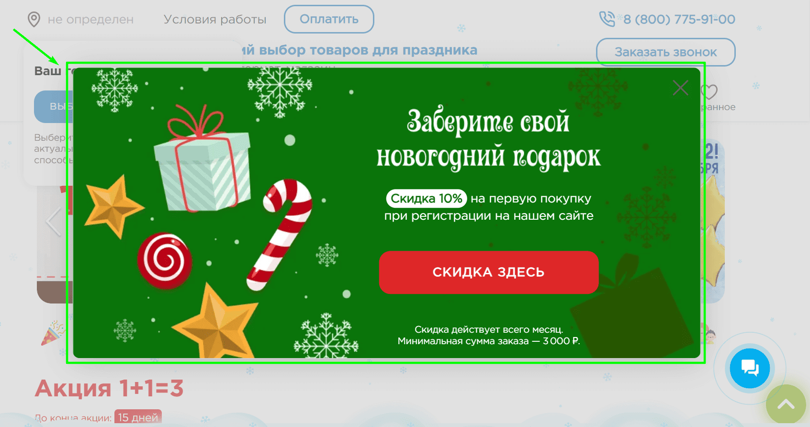The height and width of the screenshot is (427, 810).
Task: Click the phone handset icon
Action: tap(607, 19)
